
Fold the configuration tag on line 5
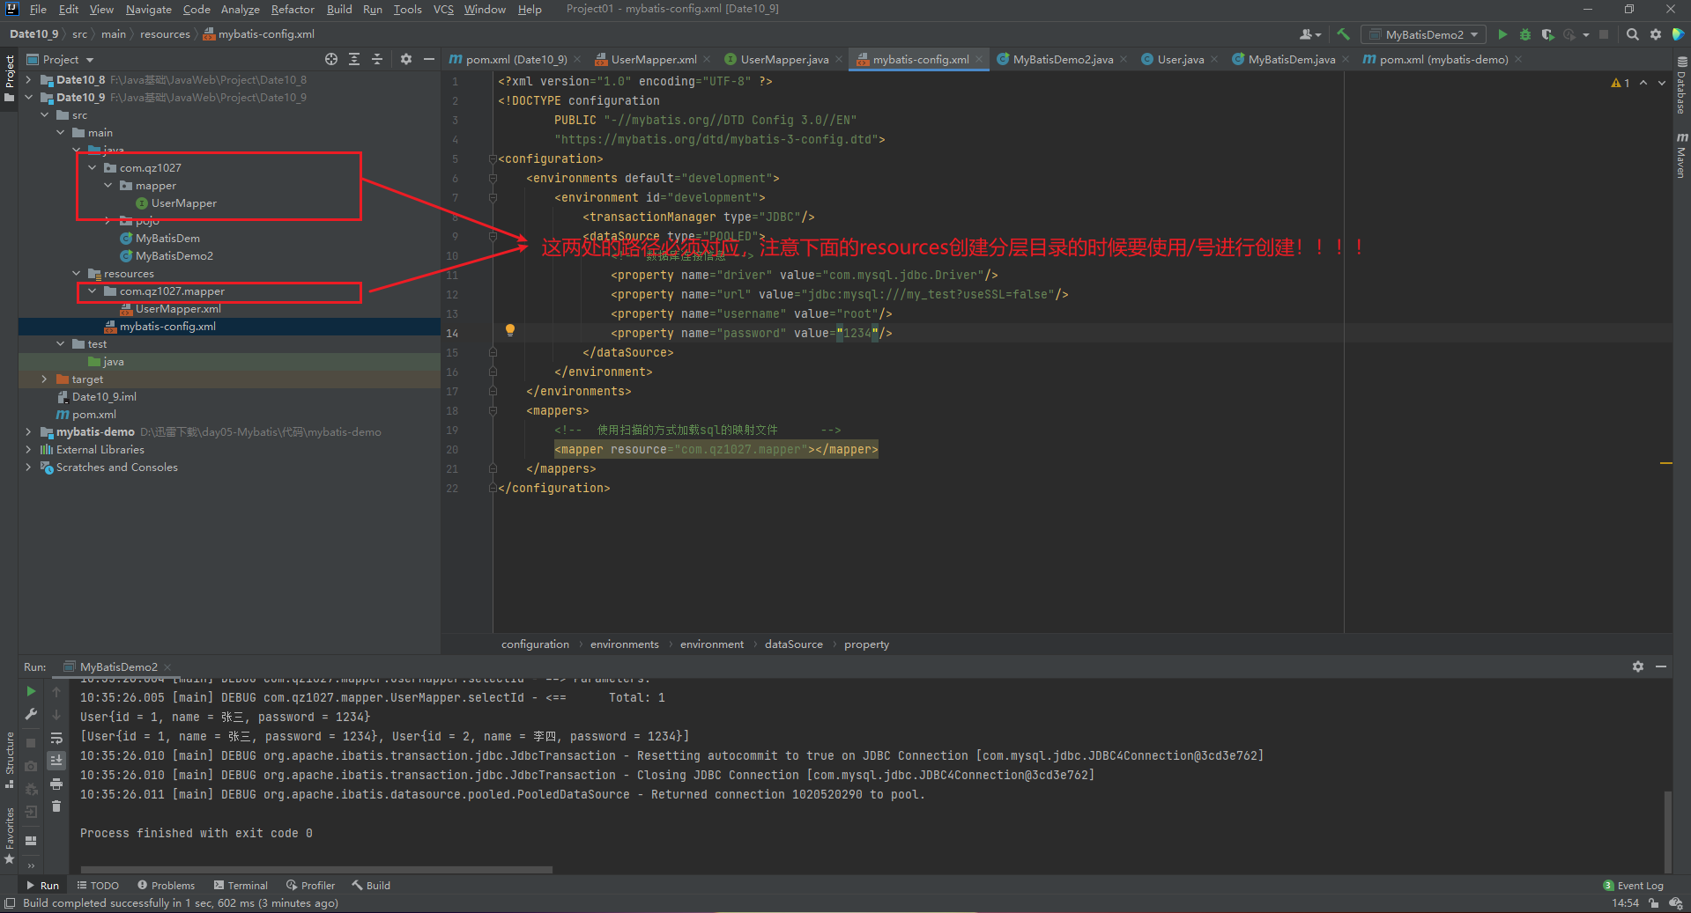(x=493, y=159)
